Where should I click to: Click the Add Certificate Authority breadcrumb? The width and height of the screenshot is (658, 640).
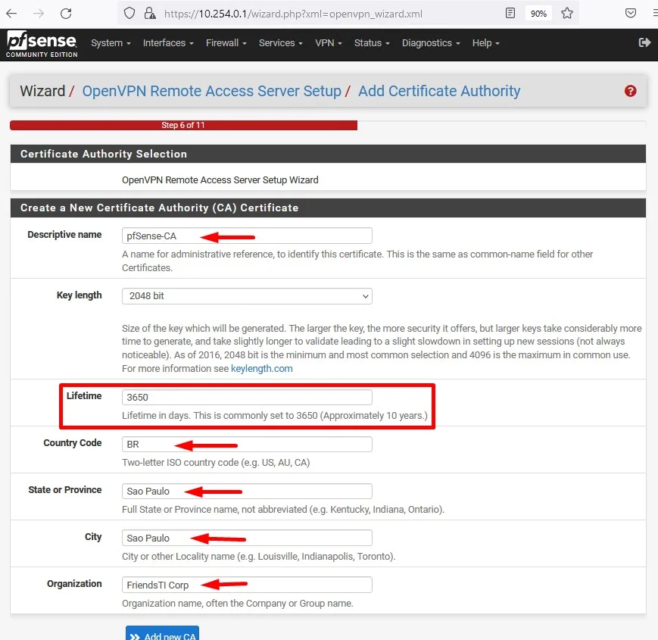point(439,91)
